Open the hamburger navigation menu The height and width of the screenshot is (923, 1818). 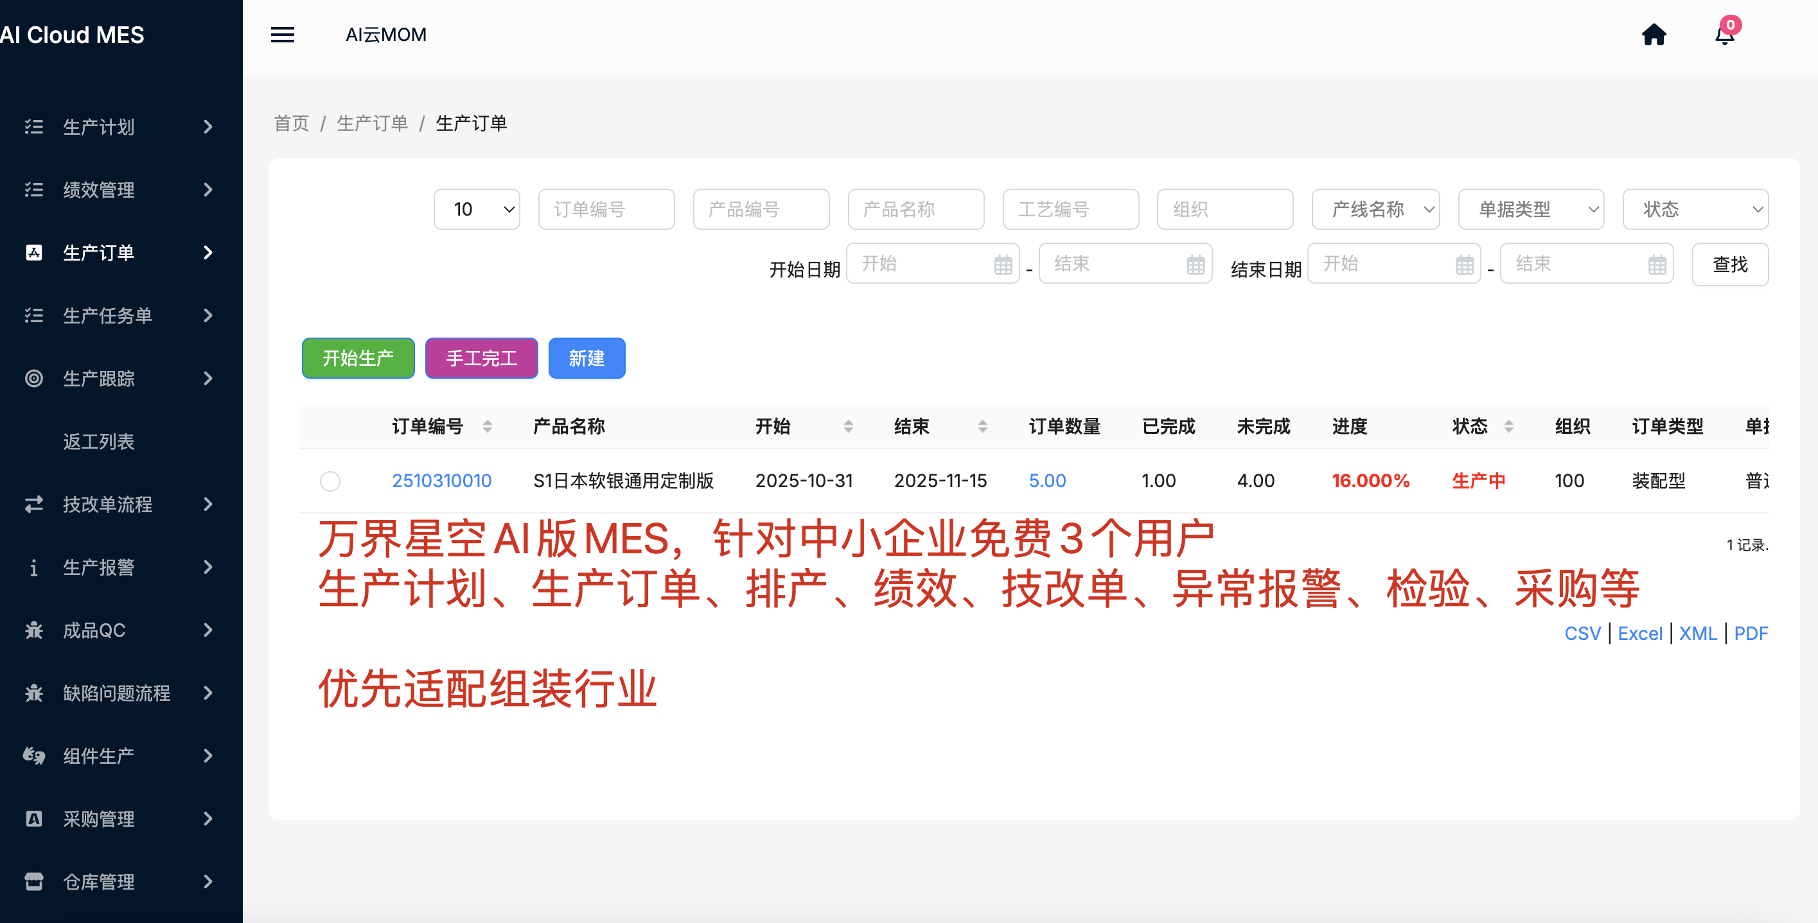click(x=282, y=35)
